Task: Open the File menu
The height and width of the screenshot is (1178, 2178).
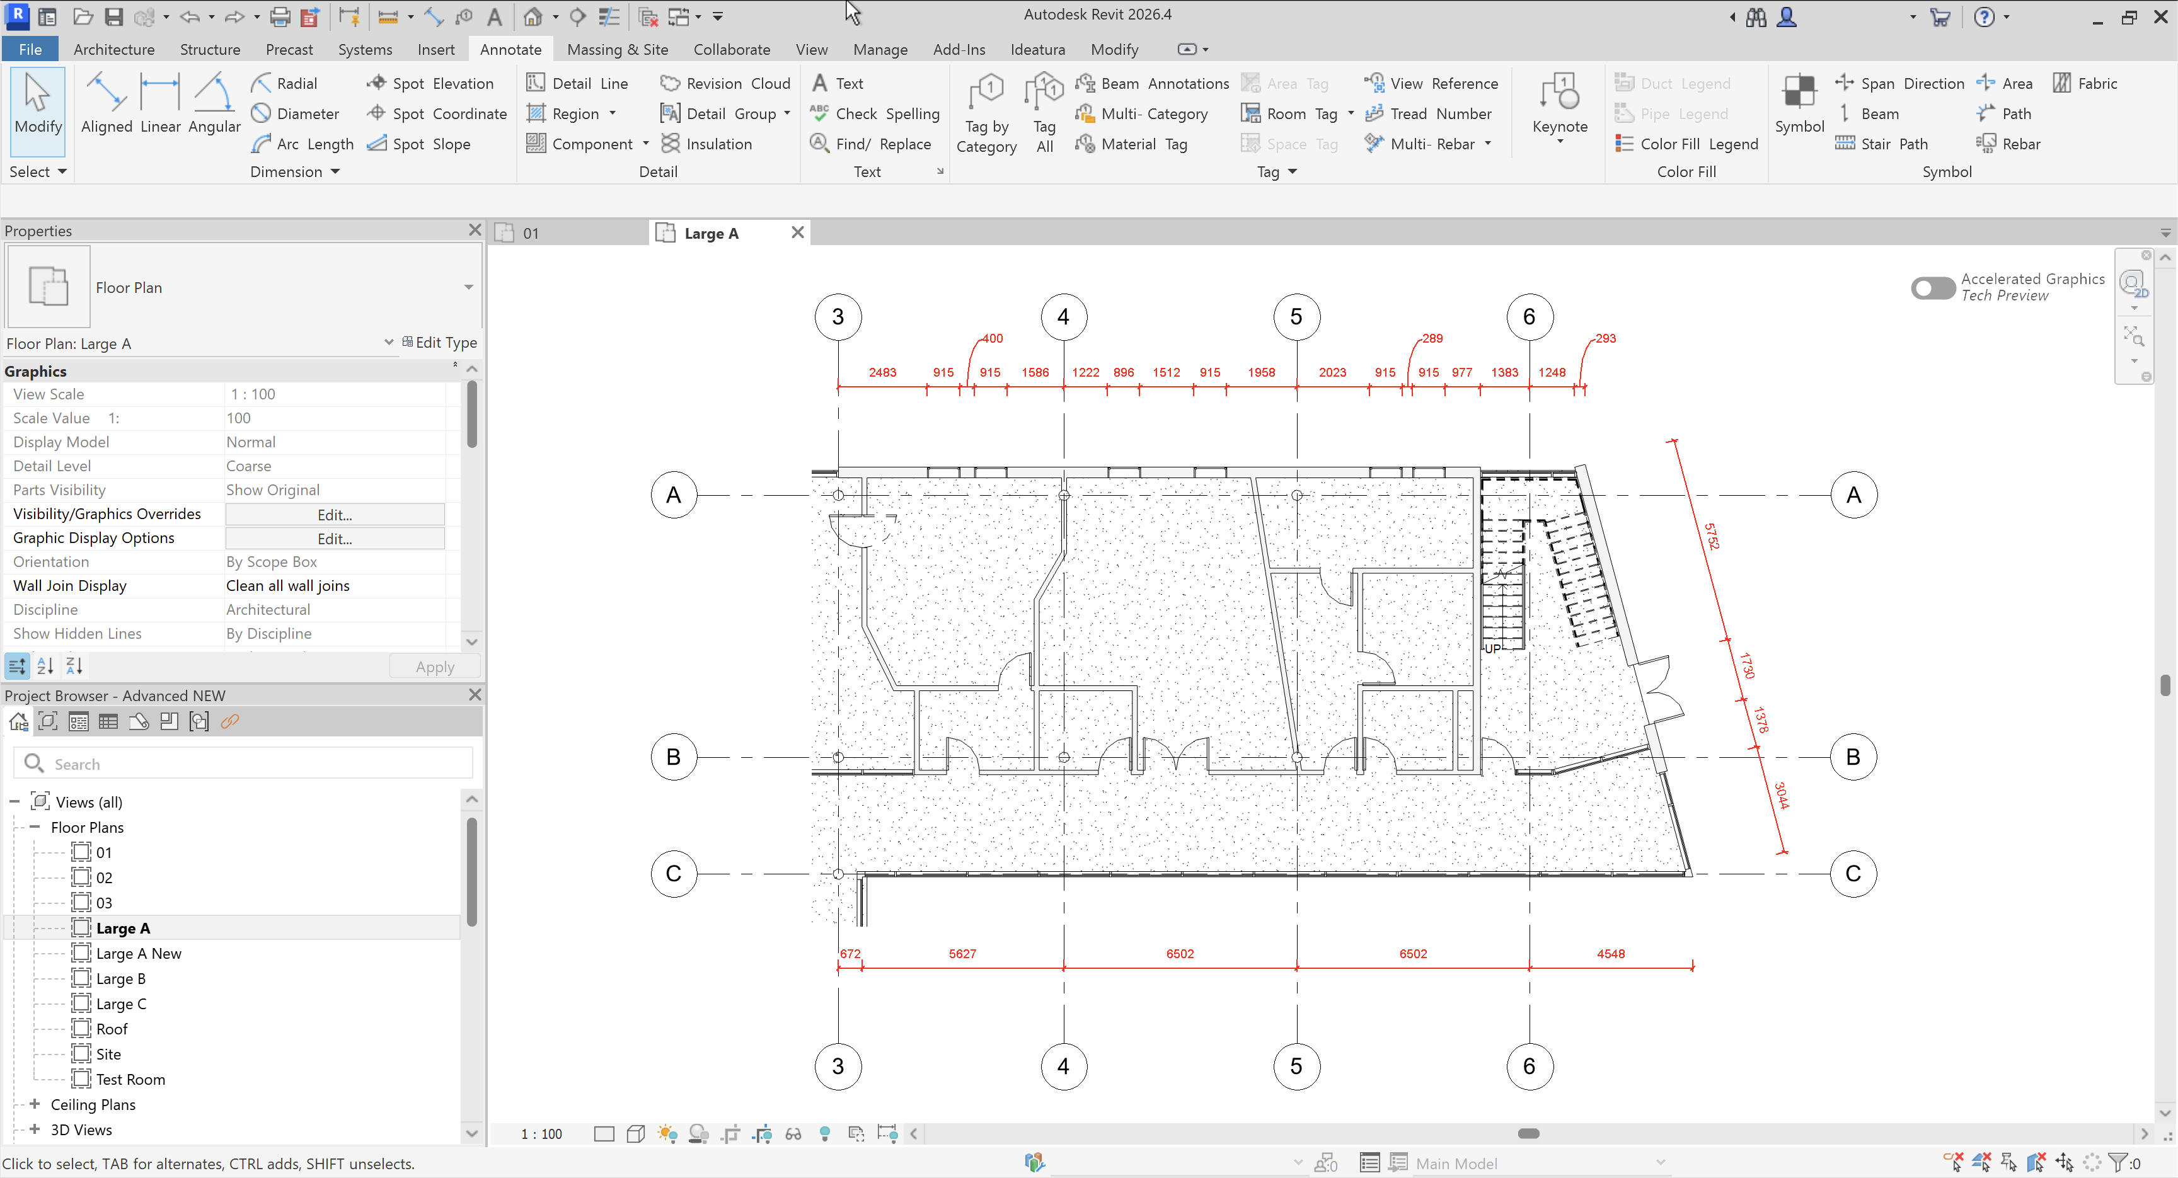Action: 30,49
